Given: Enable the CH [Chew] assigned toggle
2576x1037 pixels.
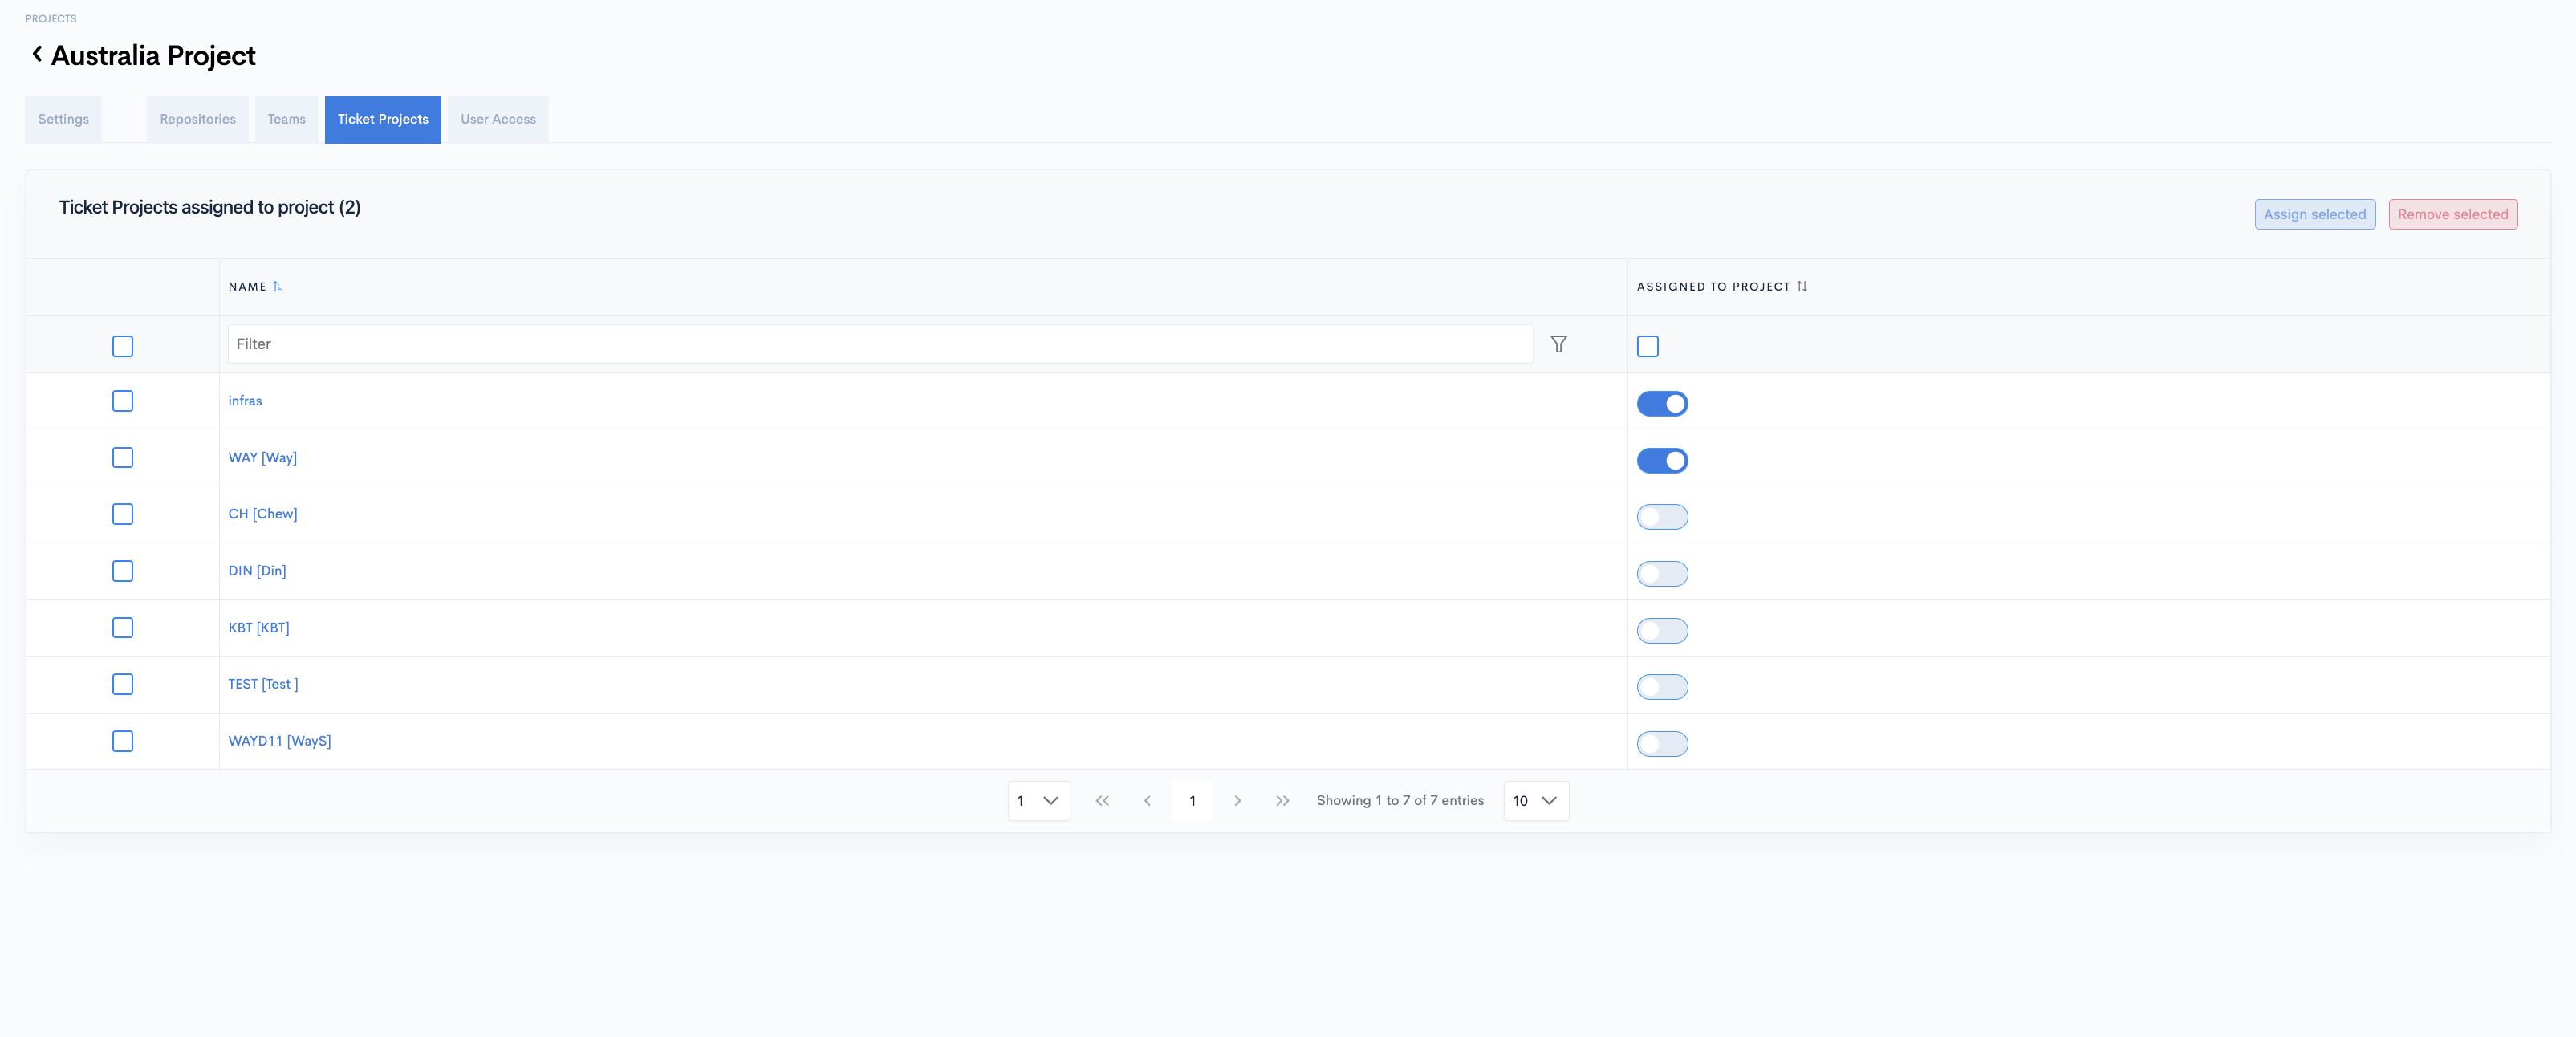Looking at the screenshot, I should coord(1662,517).
